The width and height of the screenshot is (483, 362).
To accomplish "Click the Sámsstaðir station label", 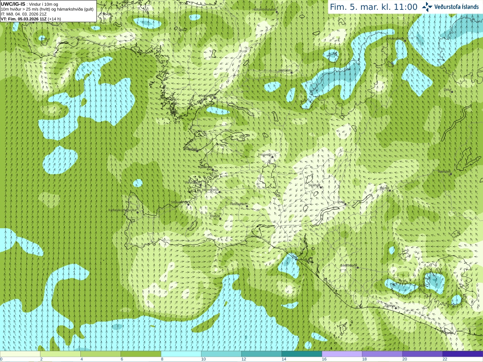I will pyautogui.click(x=348, y=266).
